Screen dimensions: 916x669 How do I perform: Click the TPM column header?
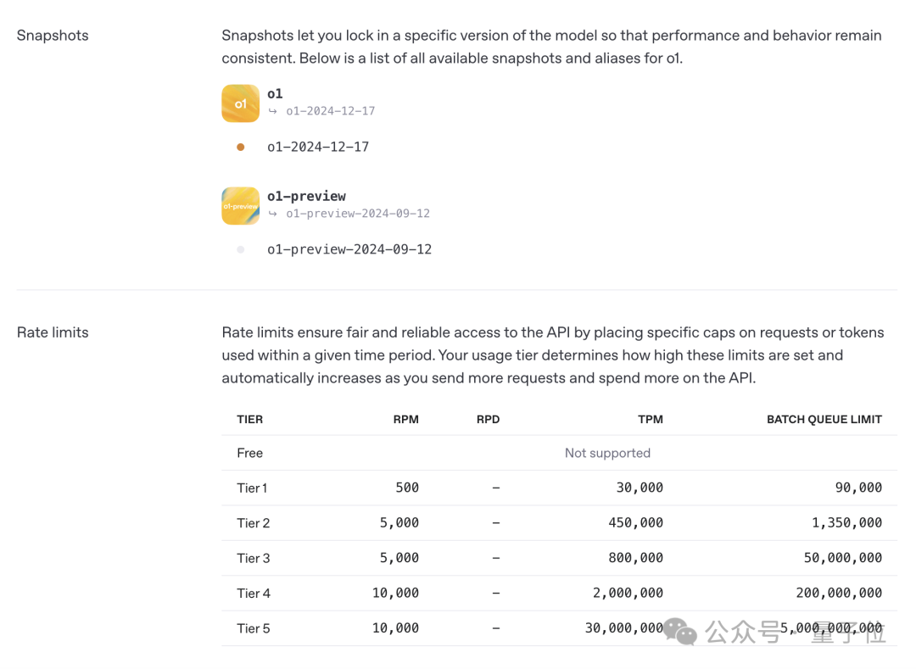click(x=651, y=419)
